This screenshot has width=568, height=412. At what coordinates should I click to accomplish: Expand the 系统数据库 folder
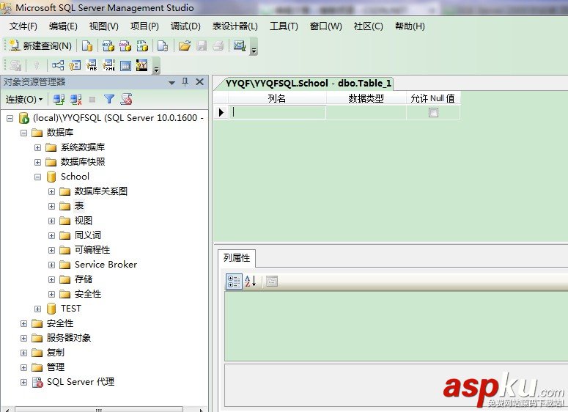37,147
